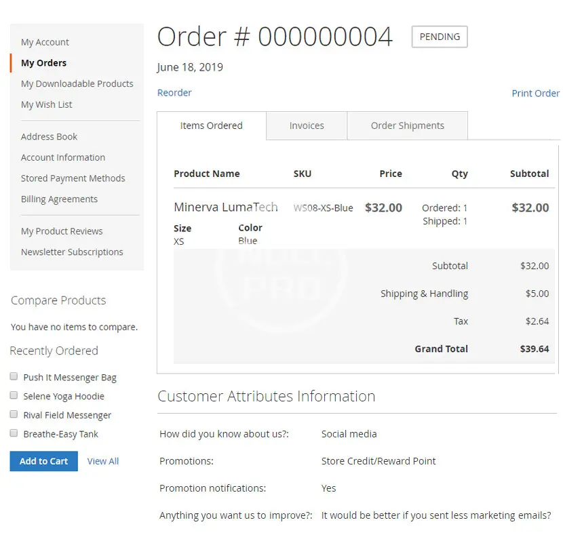Image resolution: width=563 pixels, height=535 pixels.
Task: Enable the Breathe-Easy Tank checkbox
Action: click(14, 433)
